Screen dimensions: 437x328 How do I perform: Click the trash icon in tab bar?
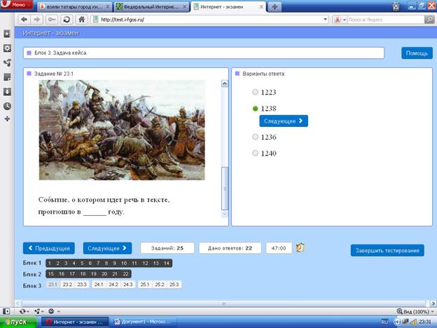coord(396,6)
